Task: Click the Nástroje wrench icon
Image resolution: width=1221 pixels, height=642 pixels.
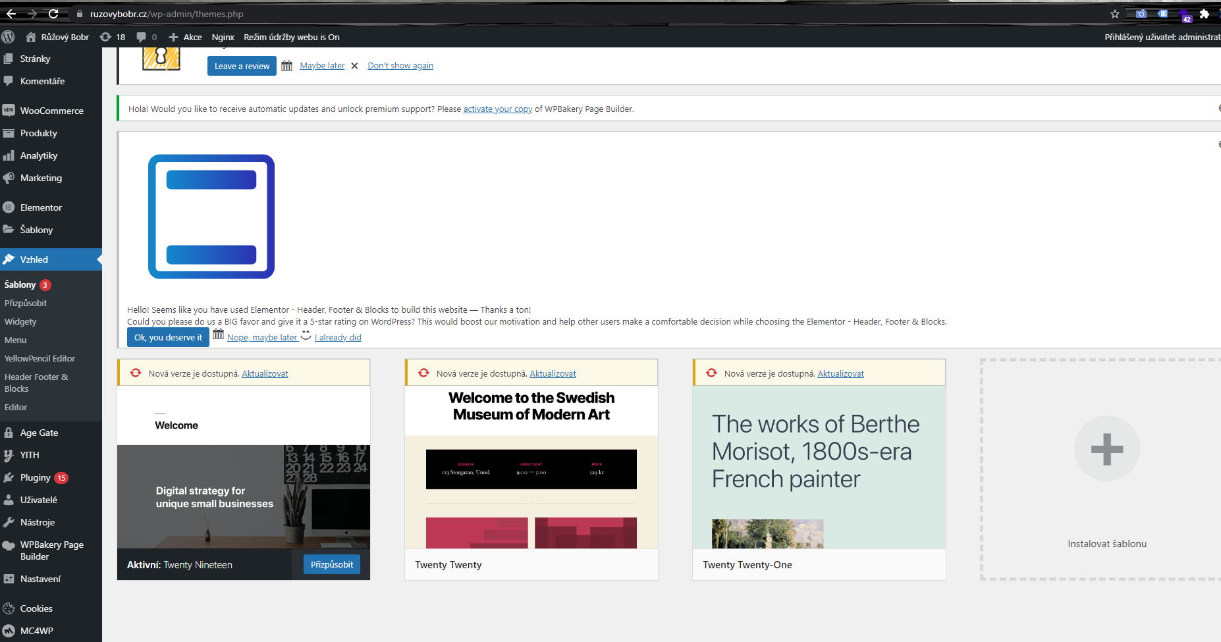Action: [x=9, y=522]
